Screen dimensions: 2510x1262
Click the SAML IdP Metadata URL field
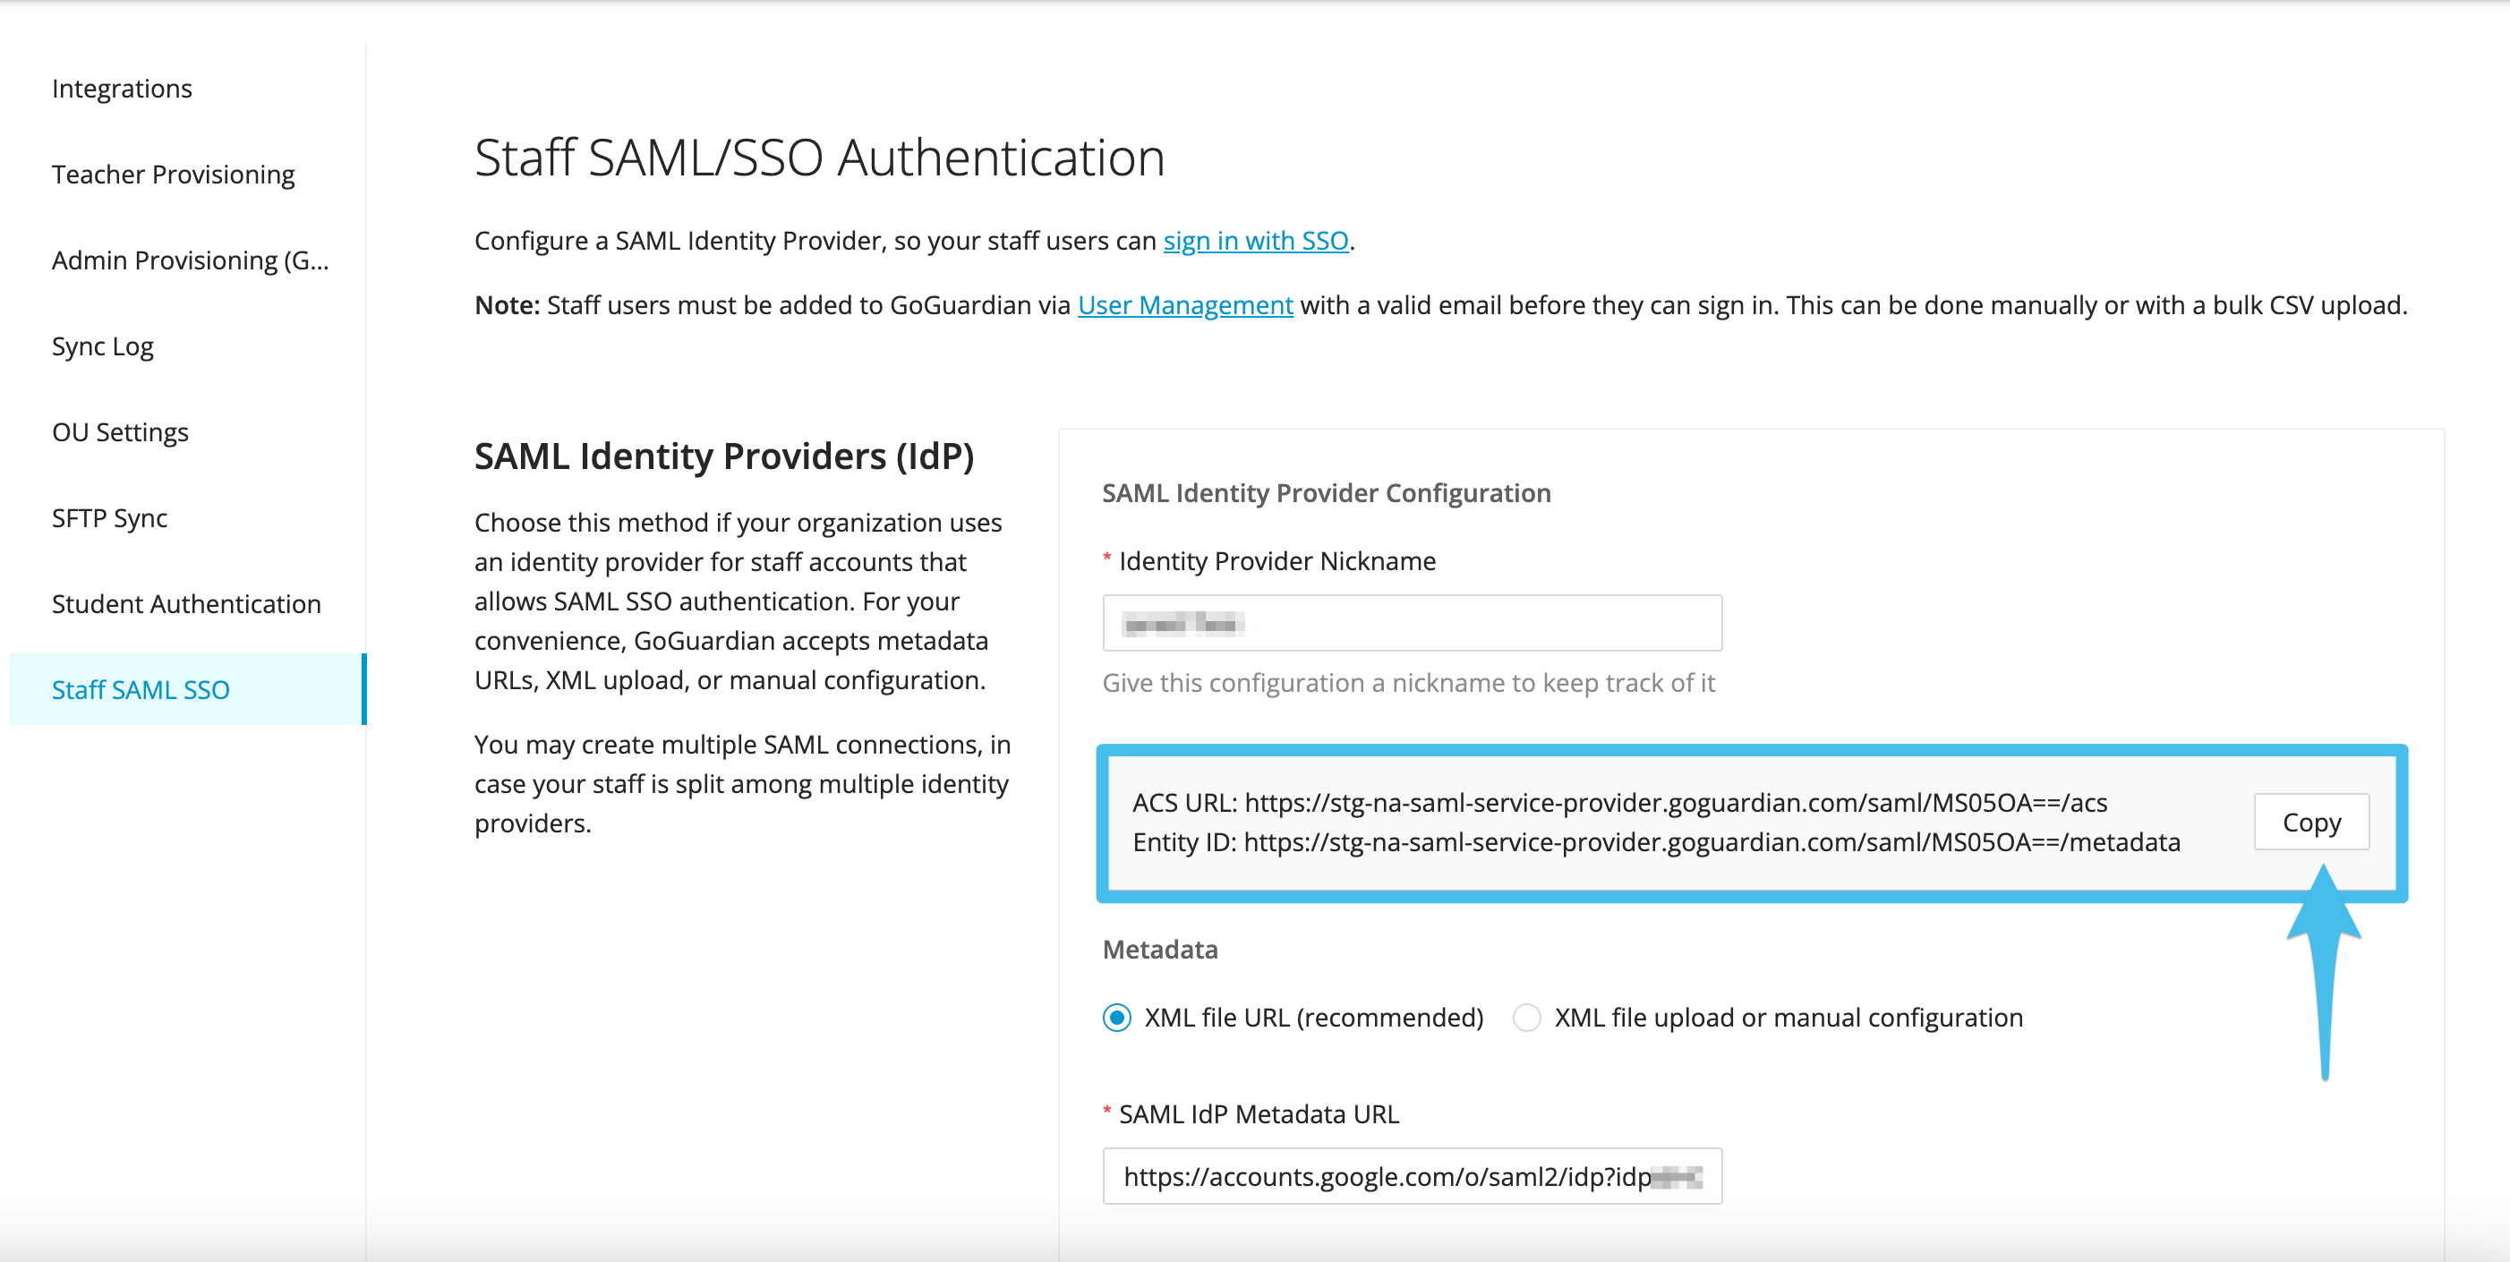(x=1411, y=1176)
